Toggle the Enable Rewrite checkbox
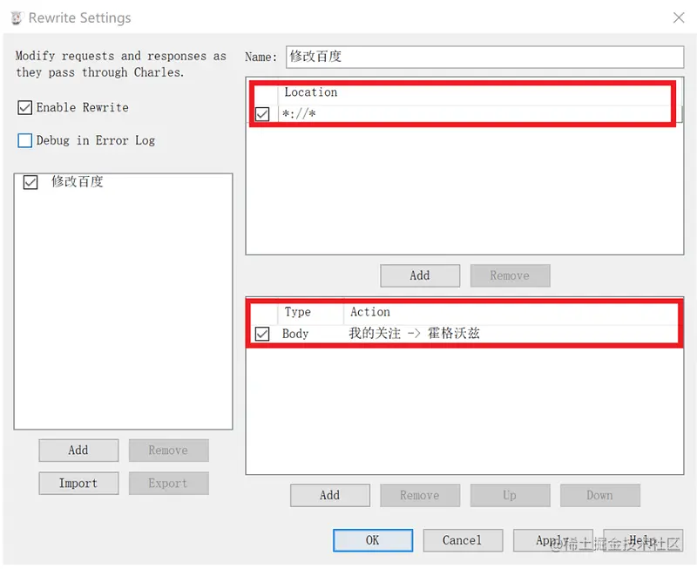The image size is (697, 569). [25, 107]
